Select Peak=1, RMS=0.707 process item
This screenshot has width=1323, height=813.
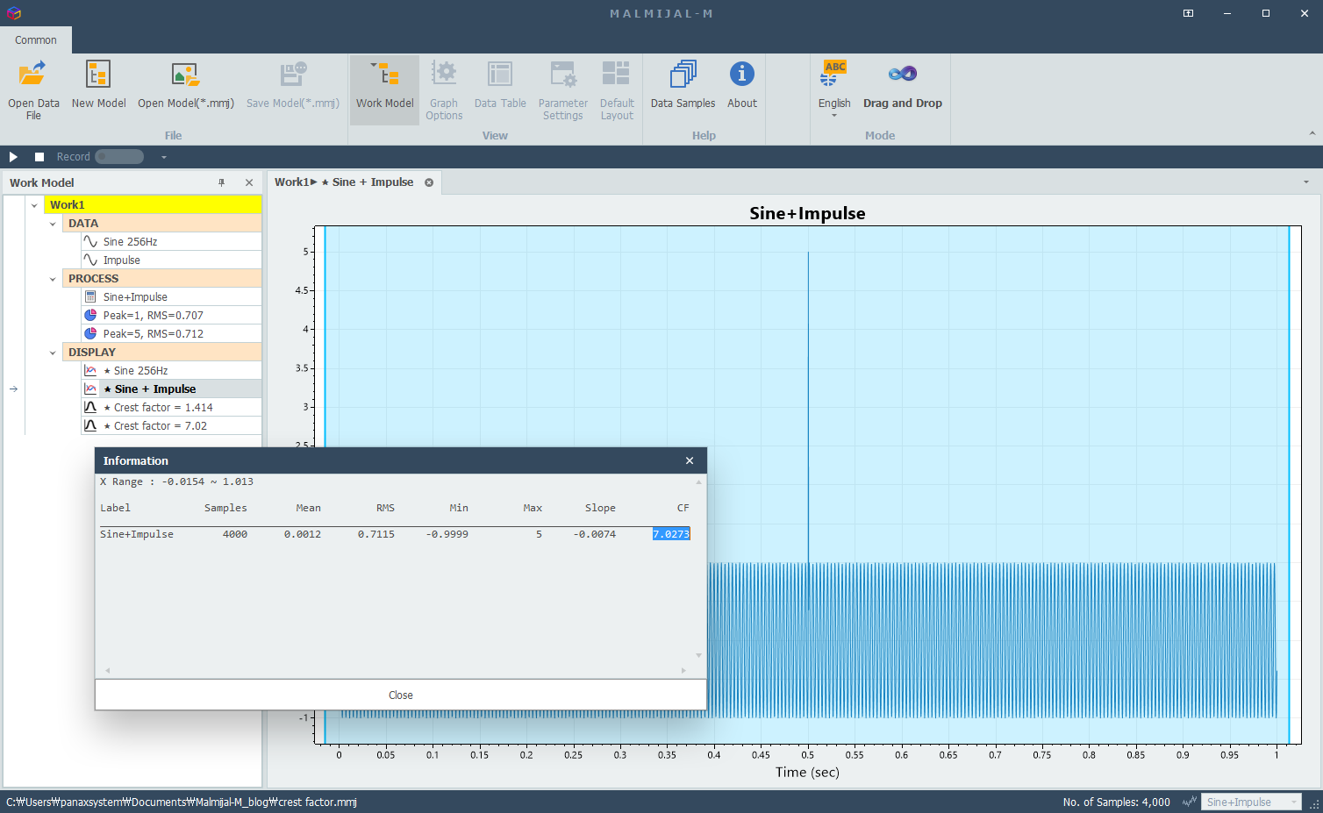tap(171, 316)
